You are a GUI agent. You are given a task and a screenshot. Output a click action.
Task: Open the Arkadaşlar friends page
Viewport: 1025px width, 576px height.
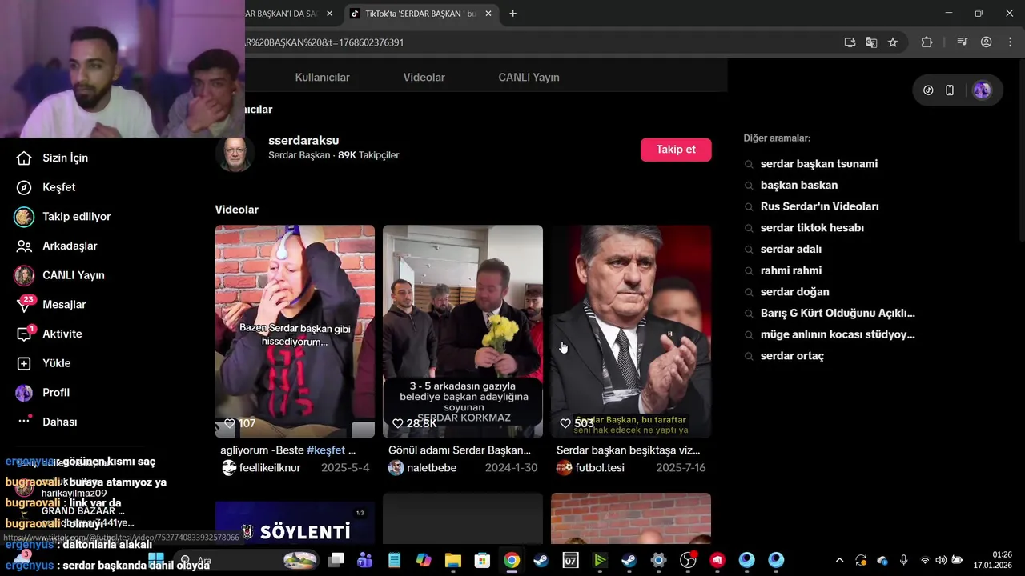[57, 246]
